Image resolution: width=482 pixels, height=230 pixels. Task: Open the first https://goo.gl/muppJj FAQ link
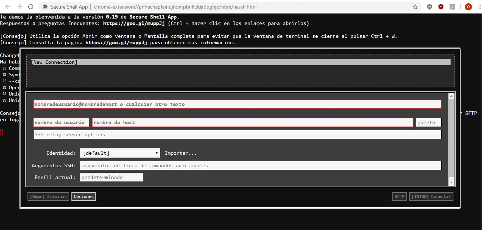pyautogui.click(x=134, y=23)
